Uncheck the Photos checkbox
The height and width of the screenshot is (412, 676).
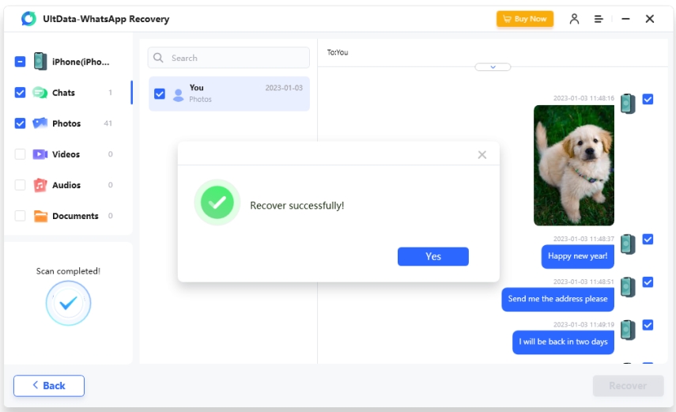[x=20, y=123]
